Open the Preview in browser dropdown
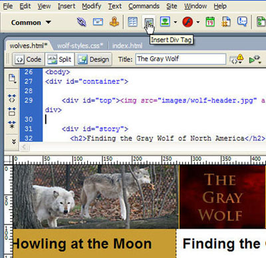This screenshot has width=266, height=258. [255, 59]
